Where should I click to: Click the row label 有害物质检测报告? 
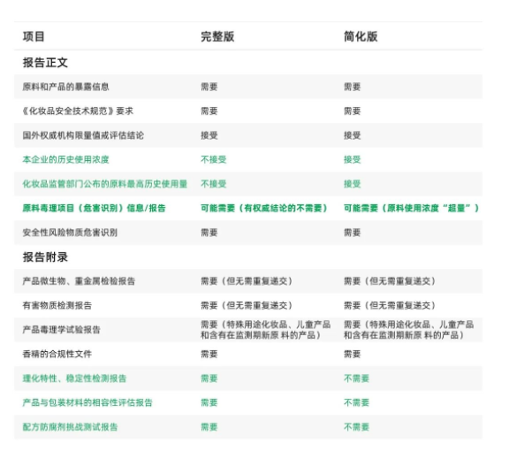tap(57, 305)
